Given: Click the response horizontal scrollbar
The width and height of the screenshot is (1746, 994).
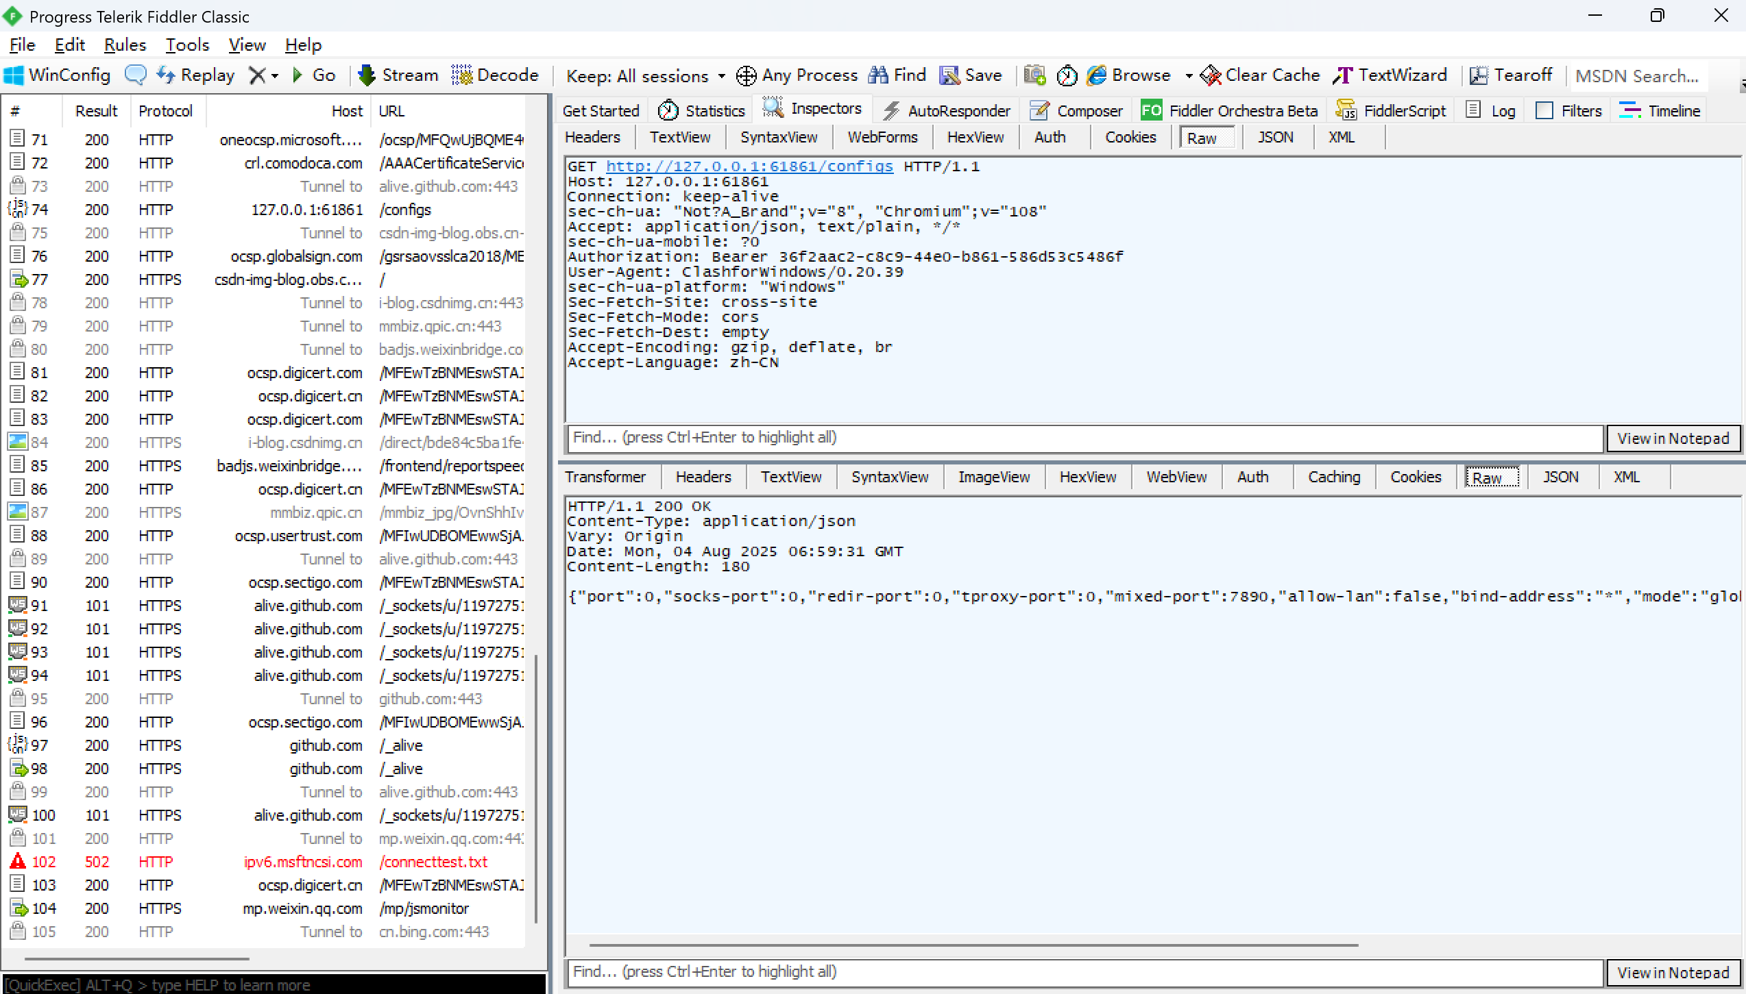Looking at the screenshot, I should pyautogui.click(x=973, y=945).
